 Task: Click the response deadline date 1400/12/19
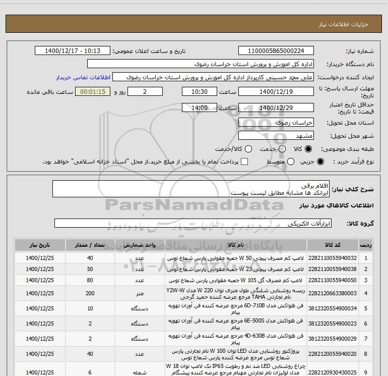click(276, 91)
